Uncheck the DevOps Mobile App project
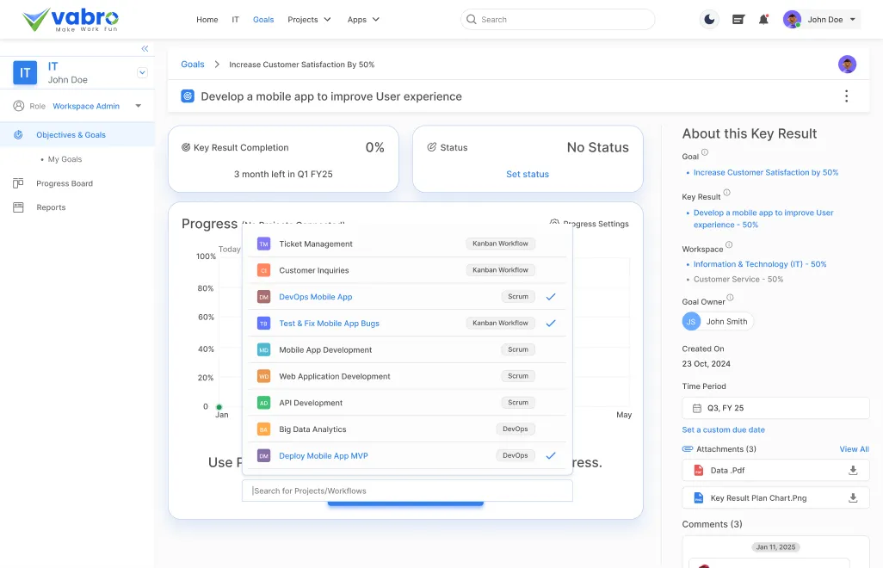This screenshot has height=568, width=883. point(551,297)
